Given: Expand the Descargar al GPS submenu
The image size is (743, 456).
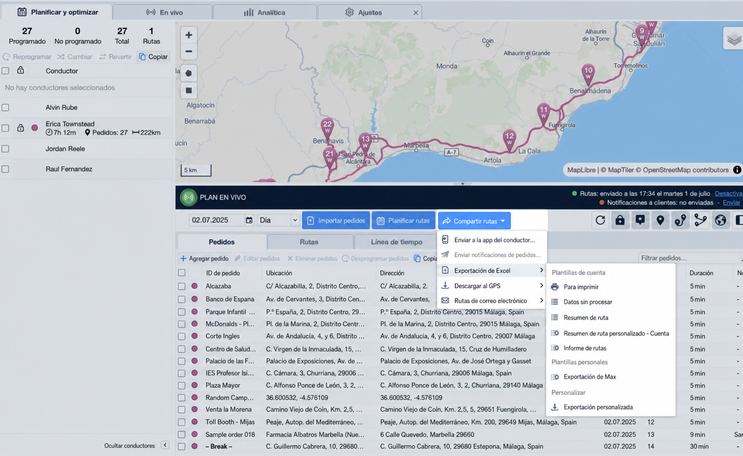Looking at the screenshot, I should pyautogui.click(x=492, y=286).
